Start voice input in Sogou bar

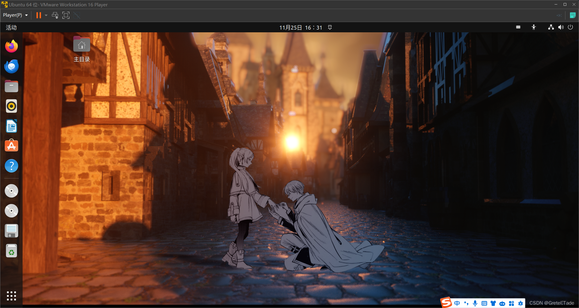click(475, 303)
